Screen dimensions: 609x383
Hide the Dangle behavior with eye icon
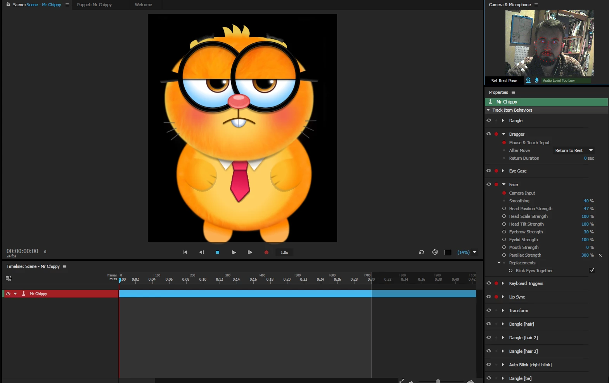(489, 120)
